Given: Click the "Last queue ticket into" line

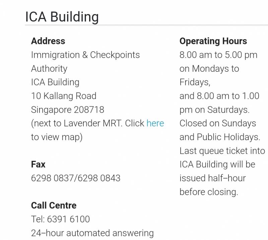Looking at the screenshot, I should point(222,151).
